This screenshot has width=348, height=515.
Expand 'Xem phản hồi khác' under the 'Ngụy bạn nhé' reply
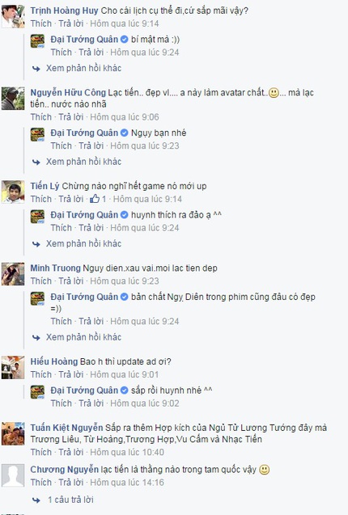pyautogui.click(x=83, y=162)
